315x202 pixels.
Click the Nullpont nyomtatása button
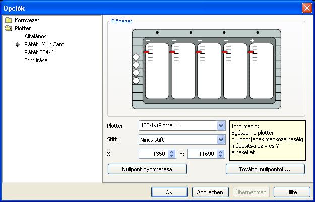[x=147, y=169]
